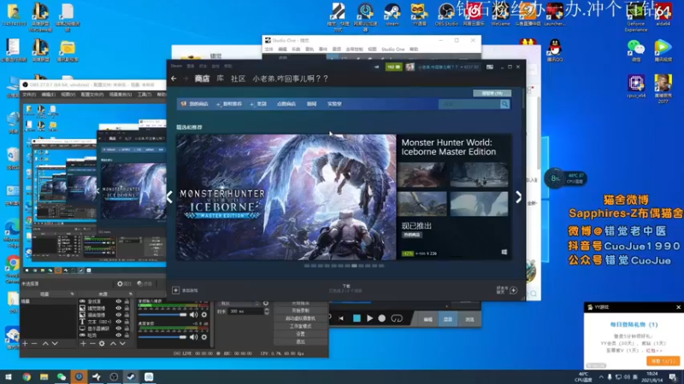Click the plus icon beside 添加游戏 in Steam
Image resolution: width=684 pixels, height=384 pixels.
(x=175, y=290)
